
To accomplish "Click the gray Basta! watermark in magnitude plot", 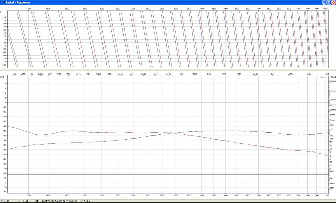I will click(x=324, y=77).
